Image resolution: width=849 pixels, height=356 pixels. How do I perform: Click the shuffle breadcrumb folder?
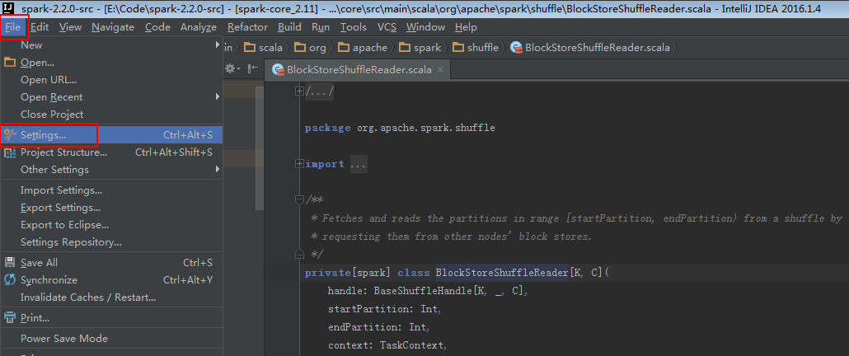click(476, 48)
